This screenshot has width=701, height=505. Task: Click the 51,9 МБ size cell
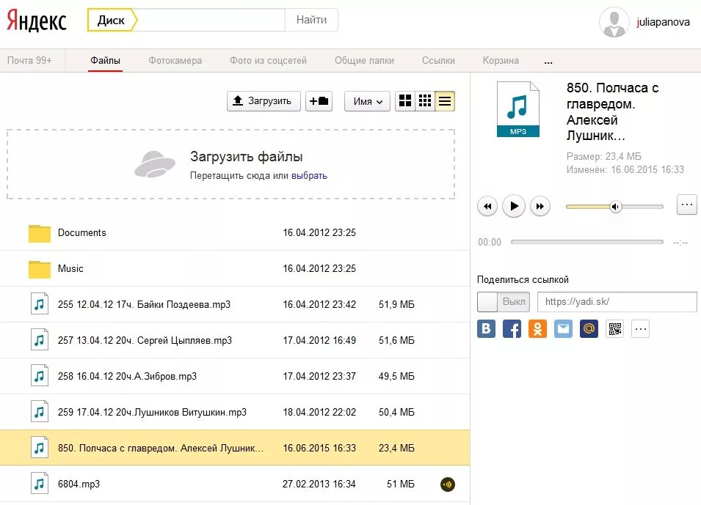tap(396, 304)
